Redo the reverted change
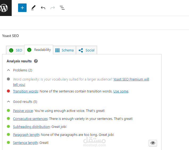The width and height of the screenshot is (189, 150). 53,8
